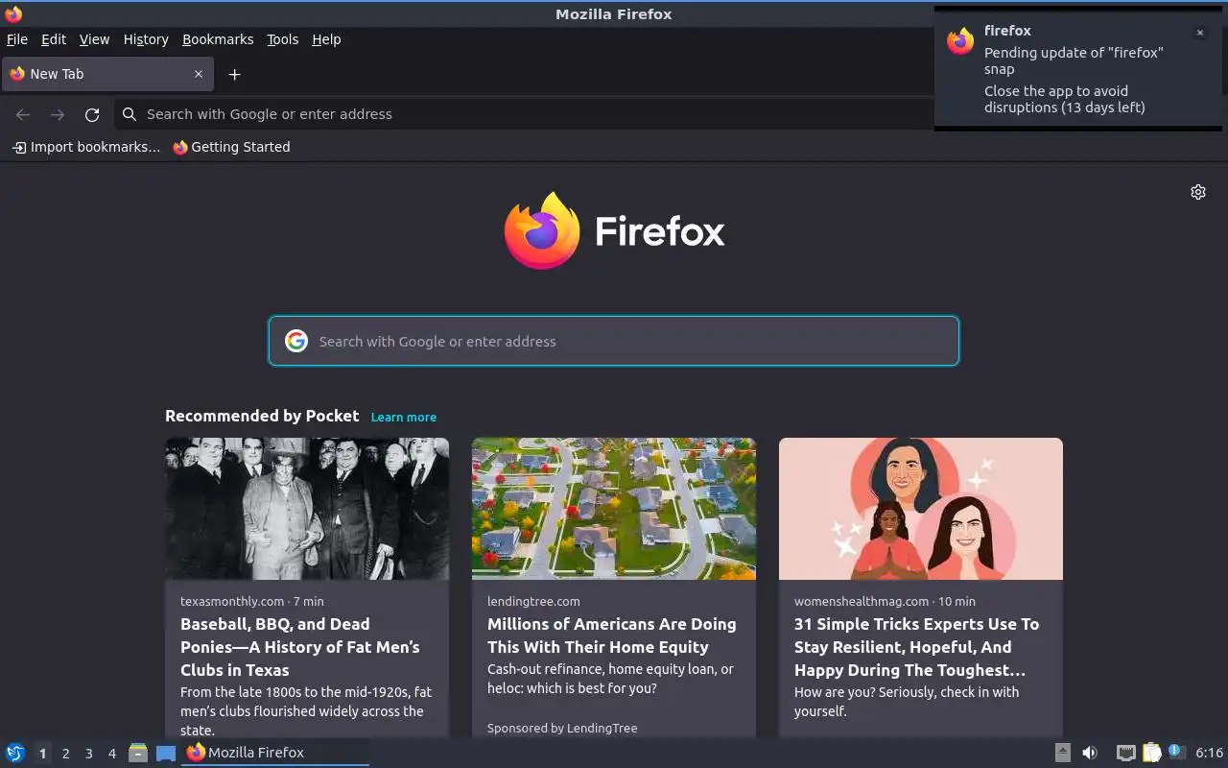The height and width of the screenshot is (768, 1228).
Task: Click the network tray icon
Action: pyautogui.click(x=1126, y=753)
